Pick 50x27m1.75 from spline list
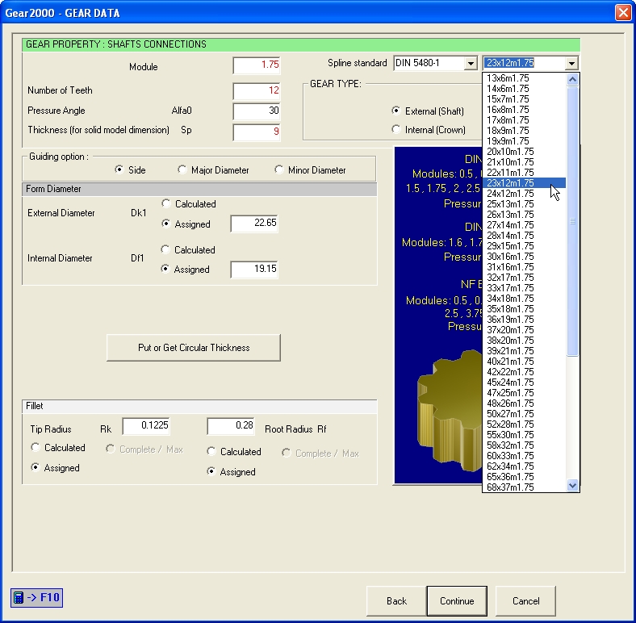 (x=524, y=414)
